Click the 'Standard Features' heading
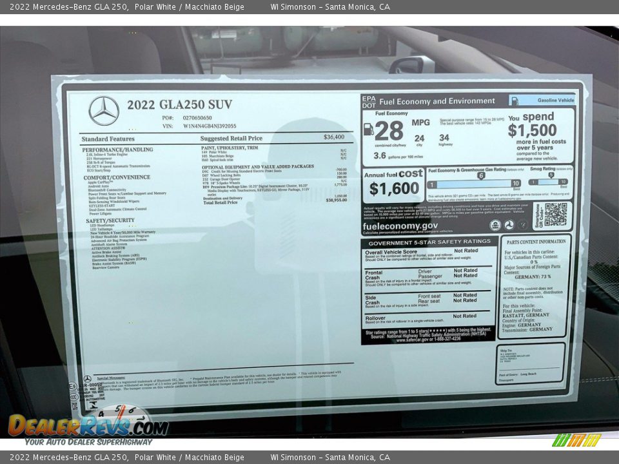Image resolution: width=619 pixels, height=464 pixels. click(x=108, y=139)
